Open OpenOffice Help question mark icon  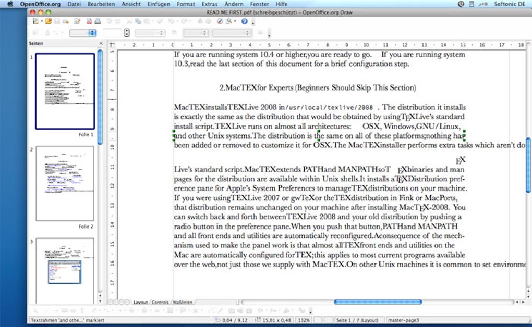coord(245,21)
